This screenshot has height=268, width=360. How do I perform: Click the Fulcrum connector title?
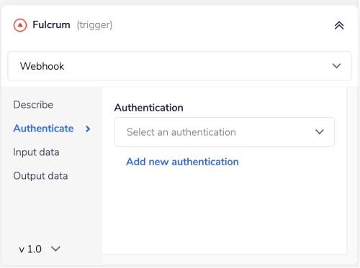click(x=51, y=25)
